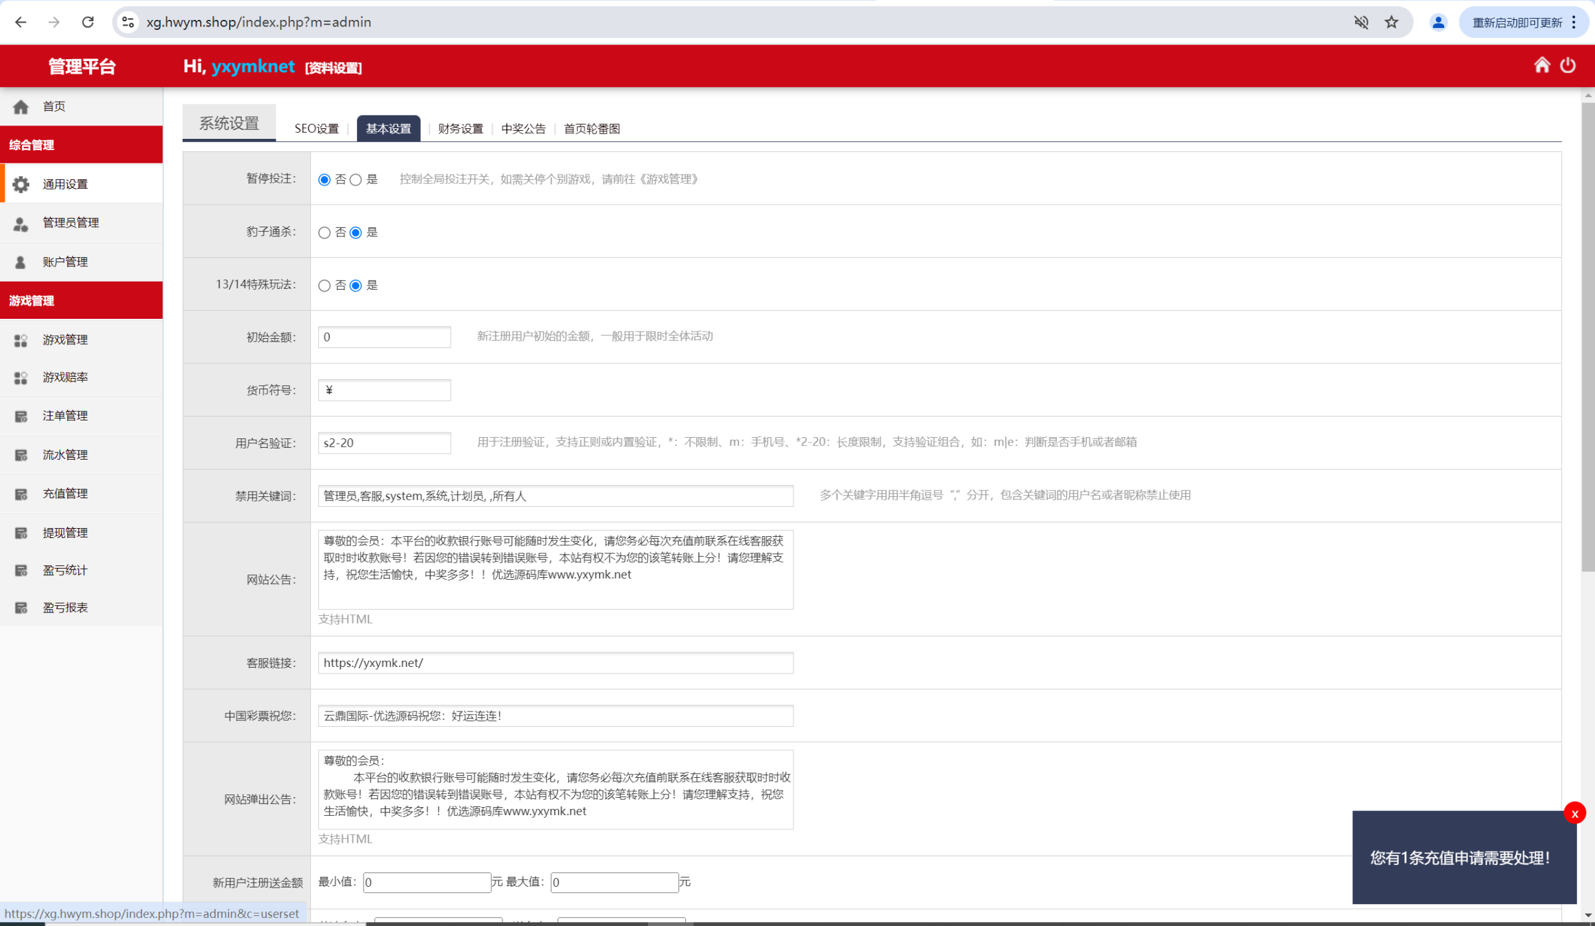Click the vertical page scrollbar

pos(1588,332)
